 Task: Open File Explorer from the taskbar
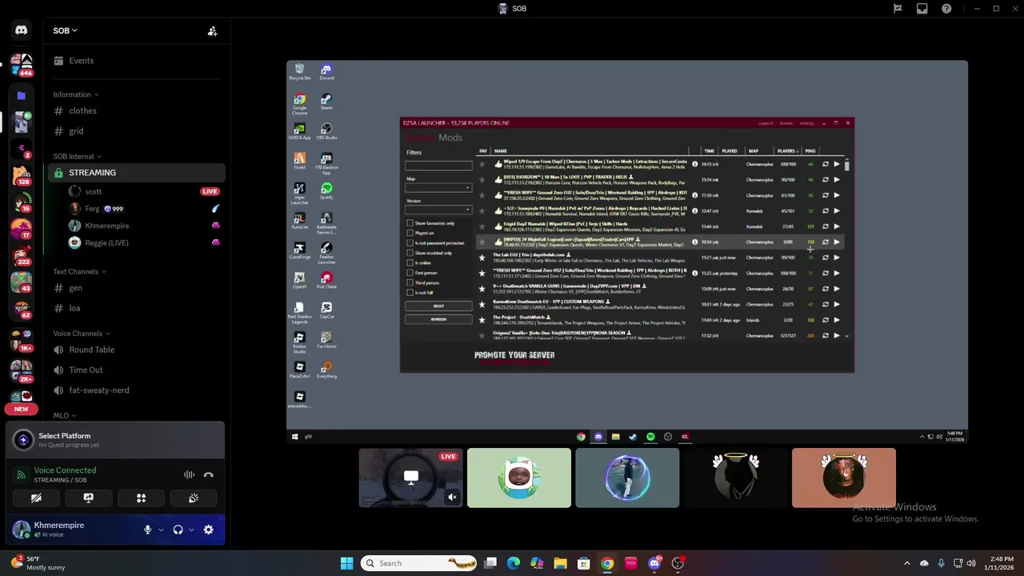click(560, 563)
